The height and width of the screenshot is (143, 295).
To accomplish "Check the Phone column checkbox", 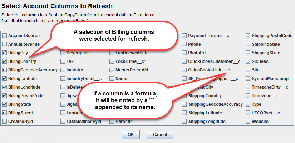I will click(x=185, y=44).
